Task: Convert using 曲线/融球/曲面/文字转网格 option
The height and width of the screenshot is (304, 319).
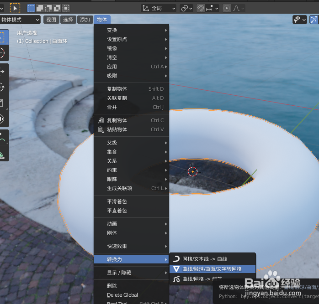Action: 213,269
